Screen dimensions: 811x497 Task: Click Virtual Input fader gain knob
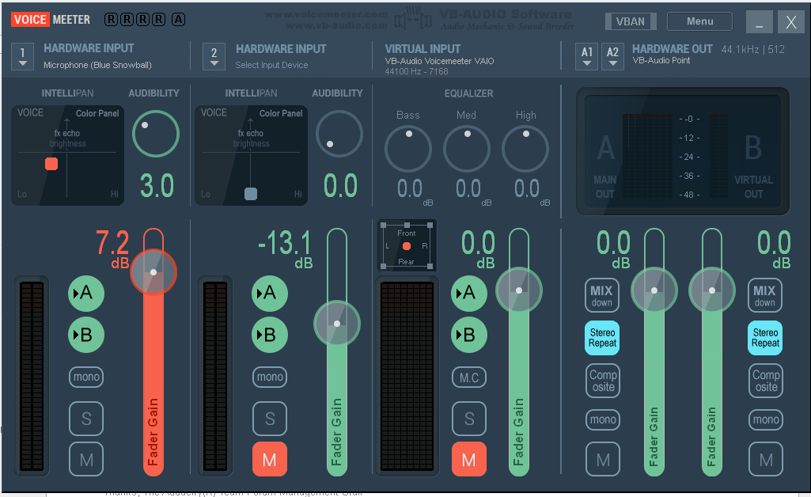click(519, 290)
